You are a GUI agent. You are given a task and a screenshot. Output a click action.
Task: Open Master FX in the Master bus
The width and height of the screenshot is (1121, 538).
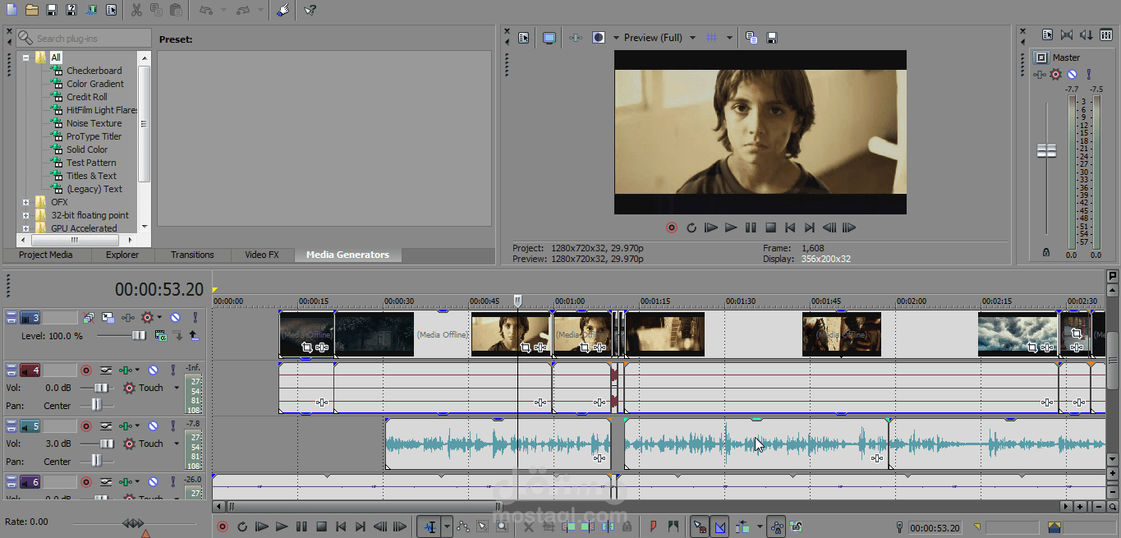pyautogui.click(x=1039, y=74)
